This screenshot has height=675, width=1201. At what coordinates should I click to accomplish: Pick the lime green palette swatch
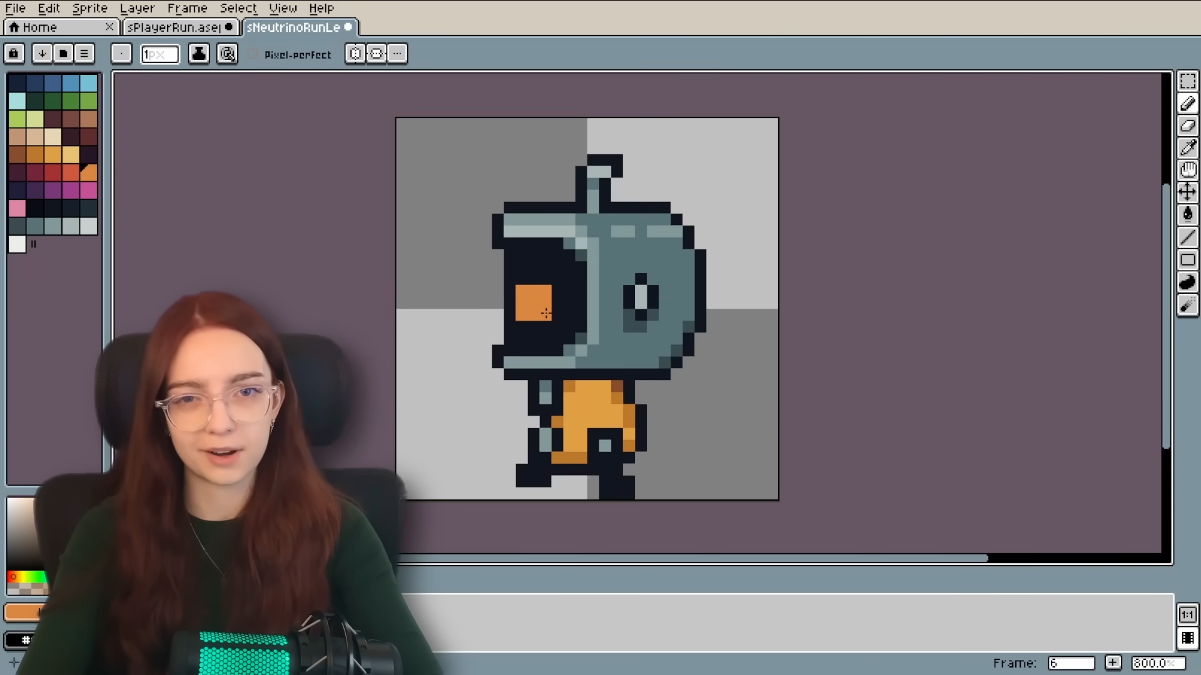pos(17,119)
